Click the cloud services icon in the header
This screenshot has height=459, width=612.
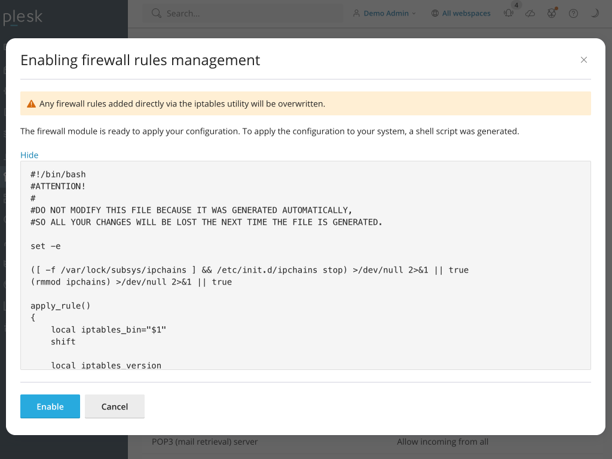click(530, 13)
